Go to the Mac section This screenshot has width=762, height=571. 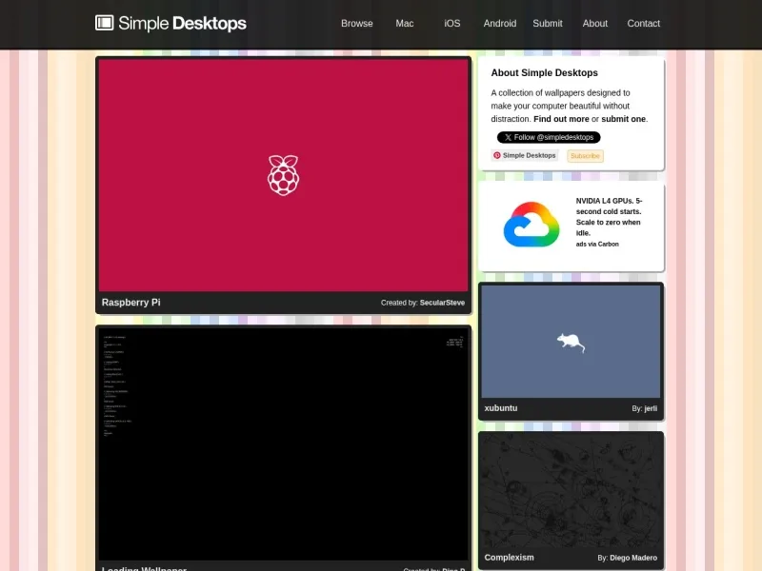coord(404,23)
